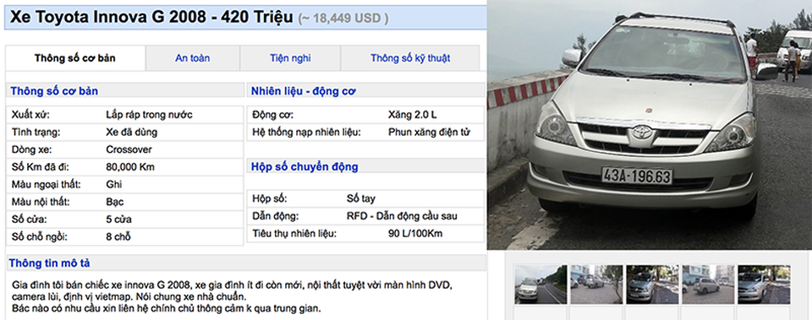Click the Màu ngoại thất label
812x320 pixels.
click(x=46, y=185)
